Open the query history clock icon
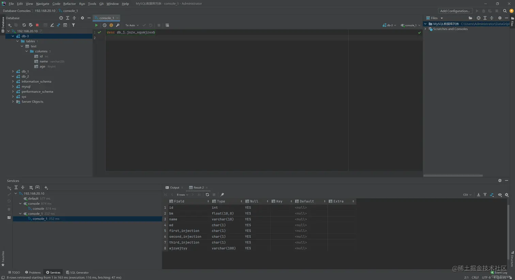The height and width of the screenshot is (280, 515). [105, 25]
